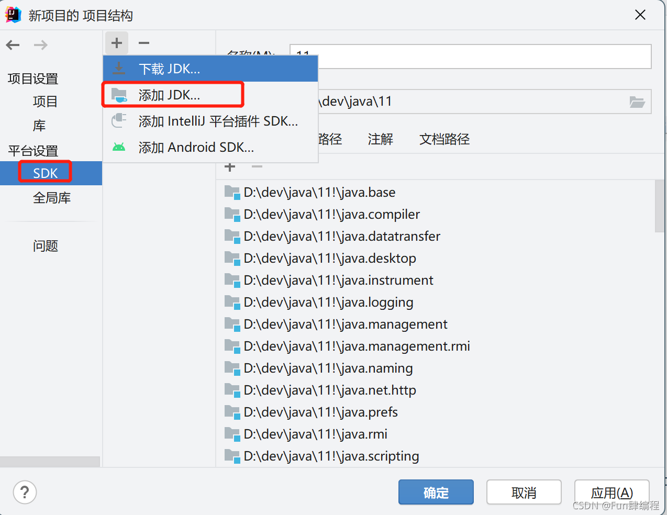Click the 取消 button

524,492
